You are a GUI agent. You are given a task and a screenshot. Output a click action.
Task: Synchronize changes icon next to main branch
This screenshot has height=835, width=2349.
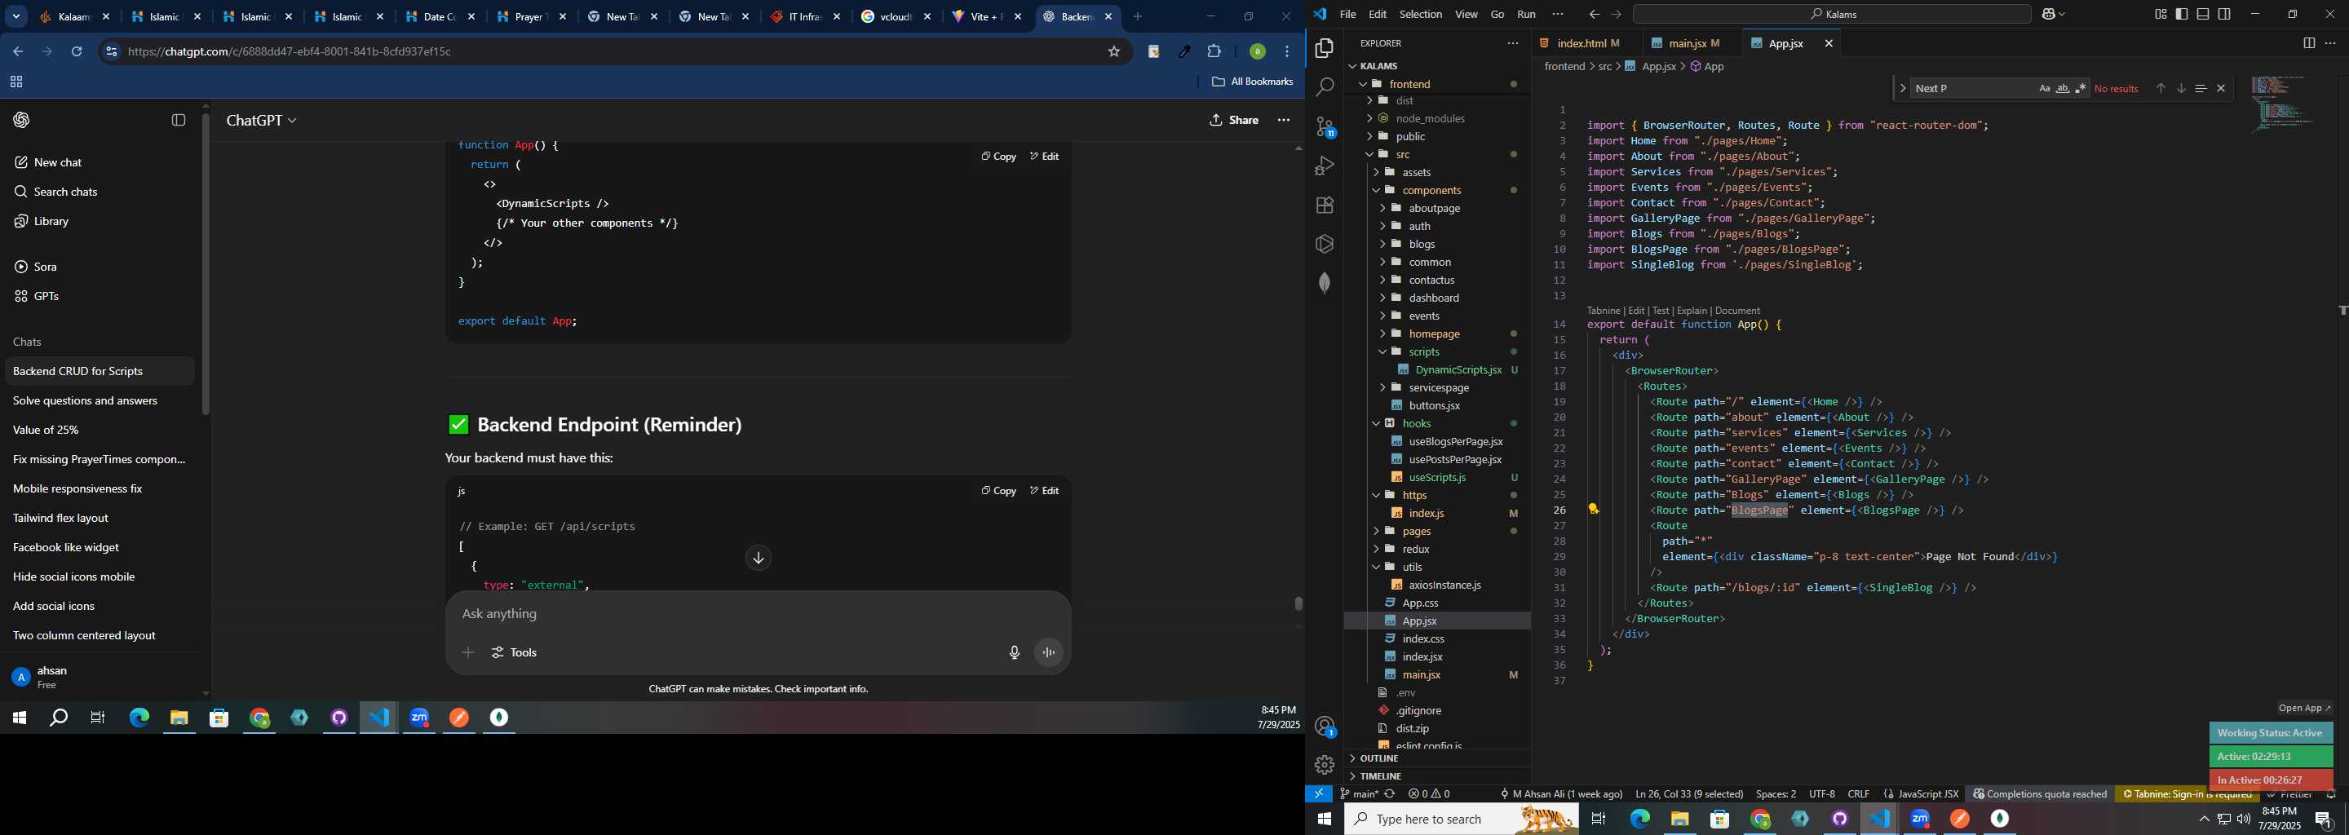click(x=1390, y=794)
